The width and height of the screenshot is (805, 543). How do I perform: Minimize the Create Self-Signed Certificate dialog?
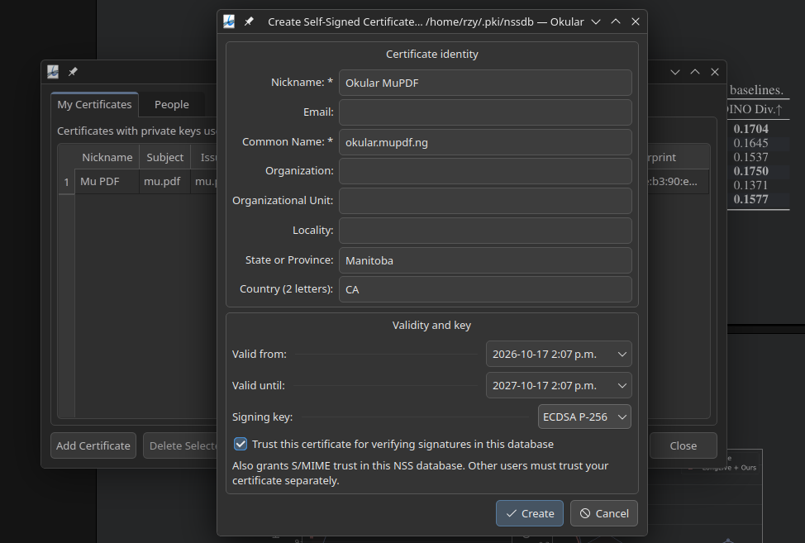(x=596, y=21)
